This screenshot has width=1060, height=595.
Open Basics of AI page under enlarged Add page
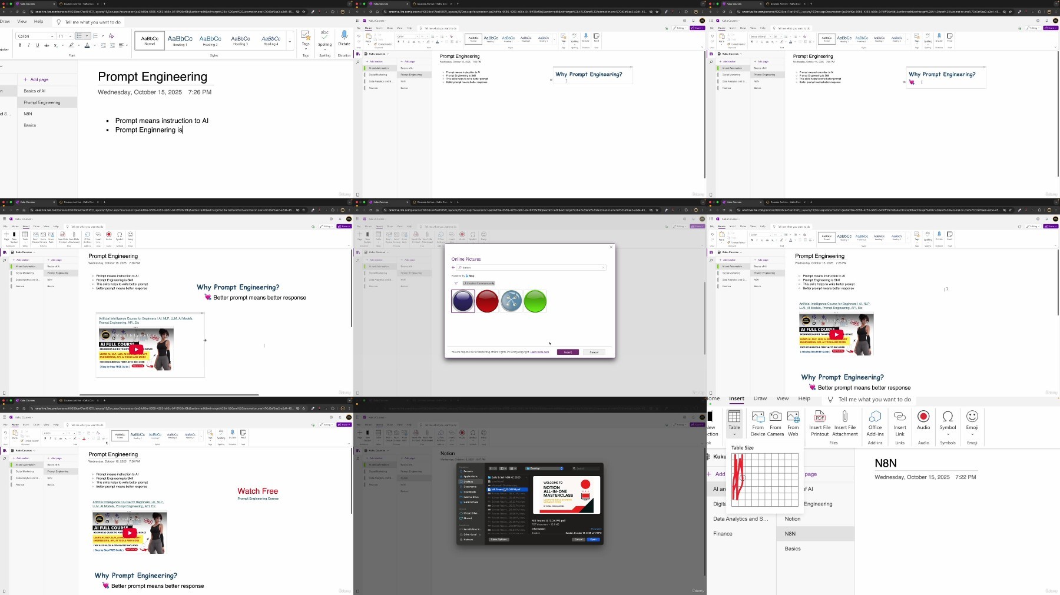pos(35,91)
